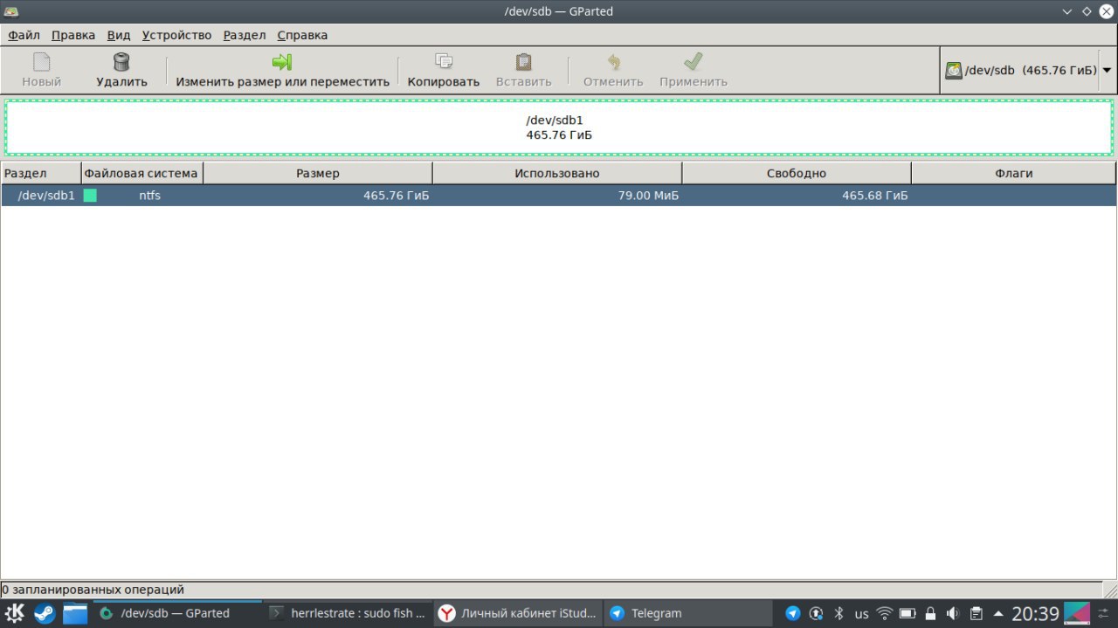Click the Свободно column header

coord(797,173)
